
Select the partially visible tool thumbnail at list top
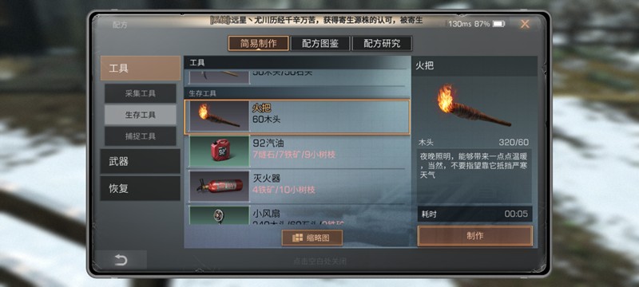pos(219,77)
